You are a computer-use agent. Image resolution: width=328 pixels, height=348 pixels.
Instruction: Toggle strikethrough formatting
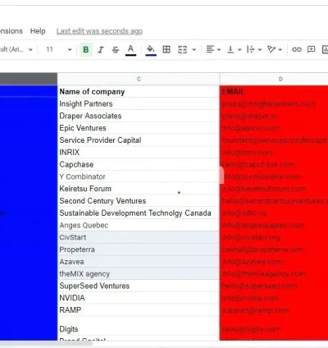pos(116,49)
